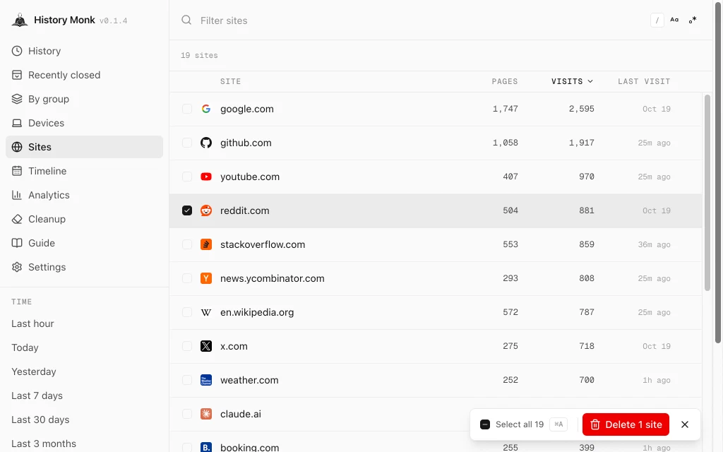Screen dimensions: 723x452
Task: Open the stackoverflow.com site name
Action: click(x=263, y=244)
